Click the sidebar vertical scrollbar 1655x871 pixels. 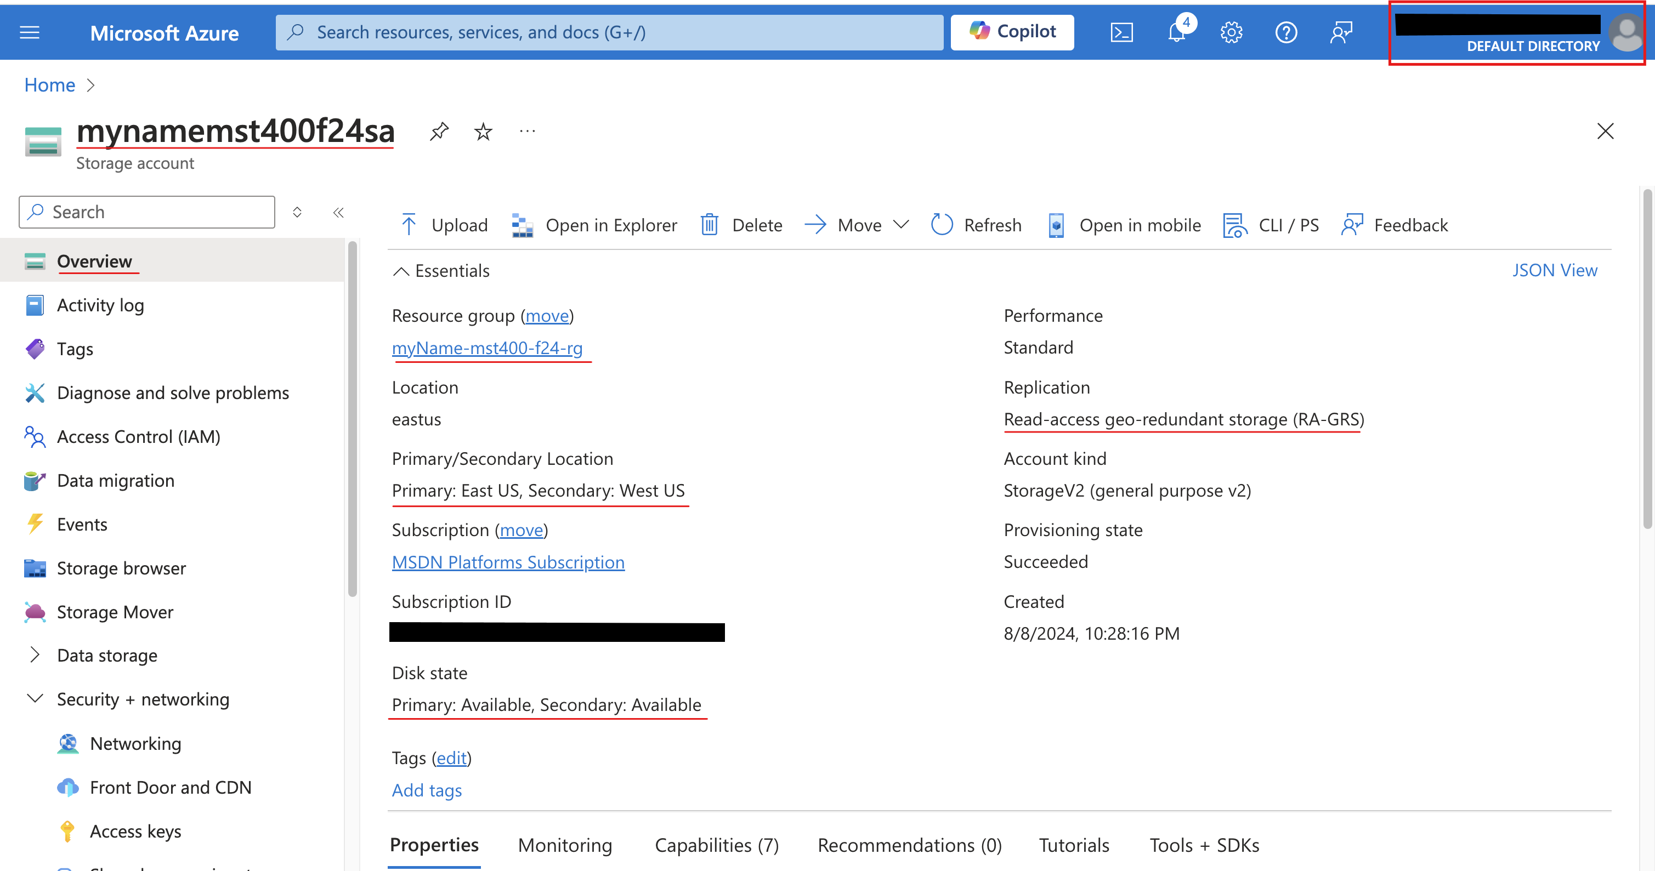[x=352, y=420]
